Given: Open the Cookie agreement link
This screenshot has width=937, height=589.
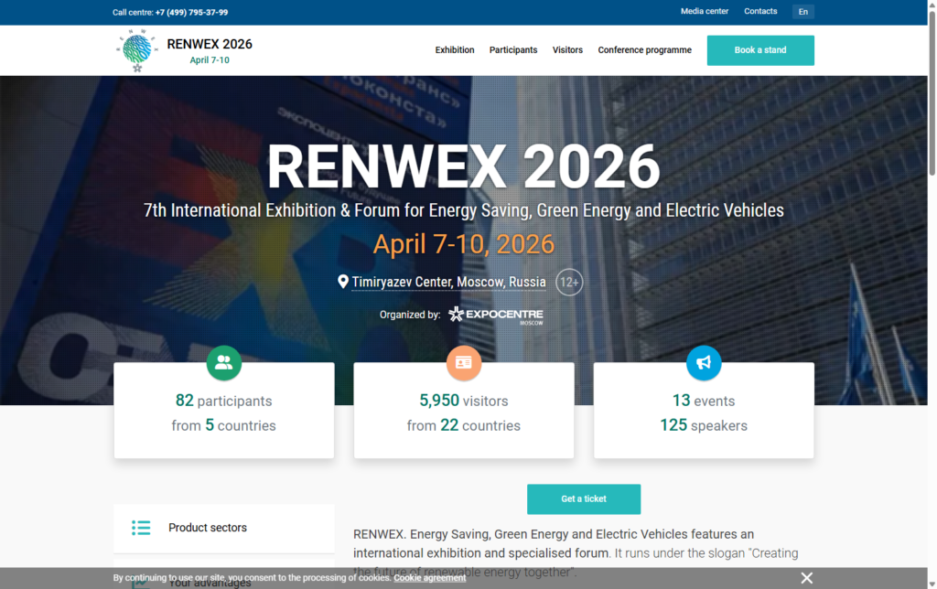Looking at the screenshot, I should coord(429,577).
